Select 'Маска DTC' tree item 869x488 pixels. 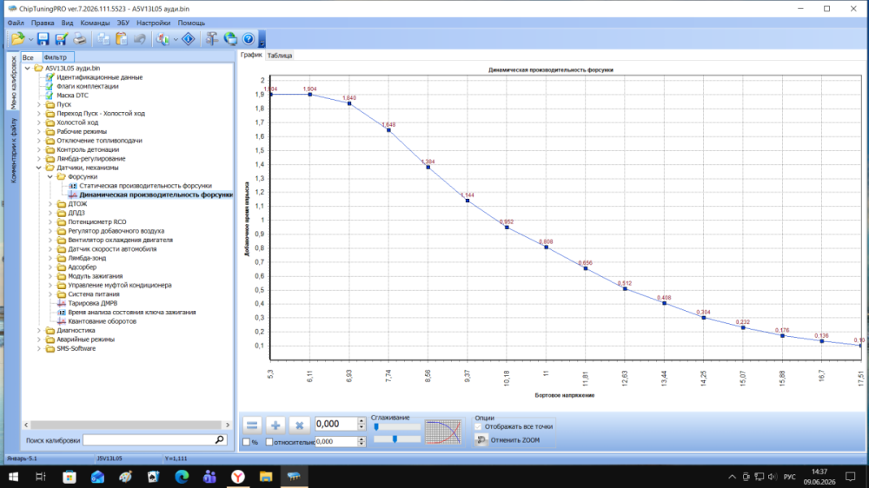click(72, 96)
